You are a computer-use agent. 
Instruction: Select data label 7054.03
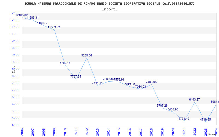[140, 87]
